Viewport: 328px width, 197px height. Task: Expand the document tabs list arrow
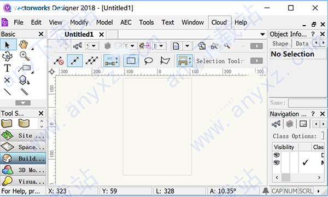click(262, 34)
